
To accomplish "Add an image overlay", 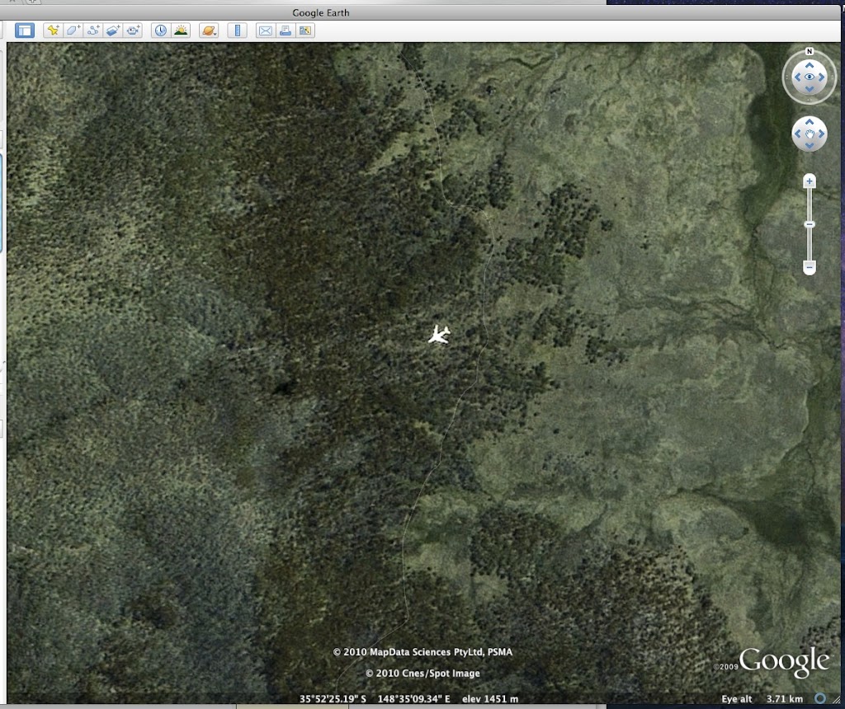I will coord(112,31).
